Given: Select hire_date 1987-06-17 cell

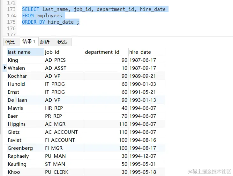Looking at the screenshot, I should click(147, 60).
